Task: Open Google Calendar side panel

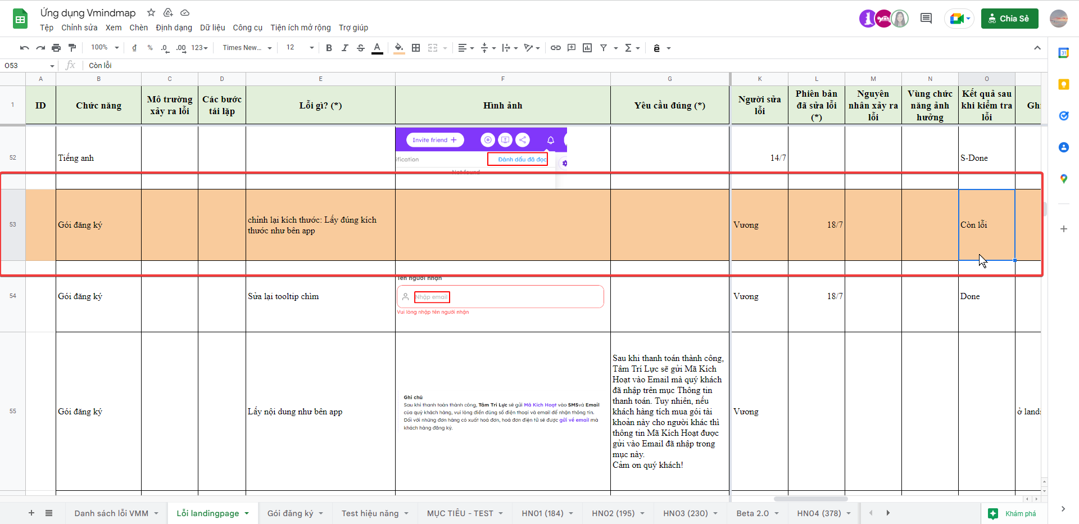Action: [1063, 53]
